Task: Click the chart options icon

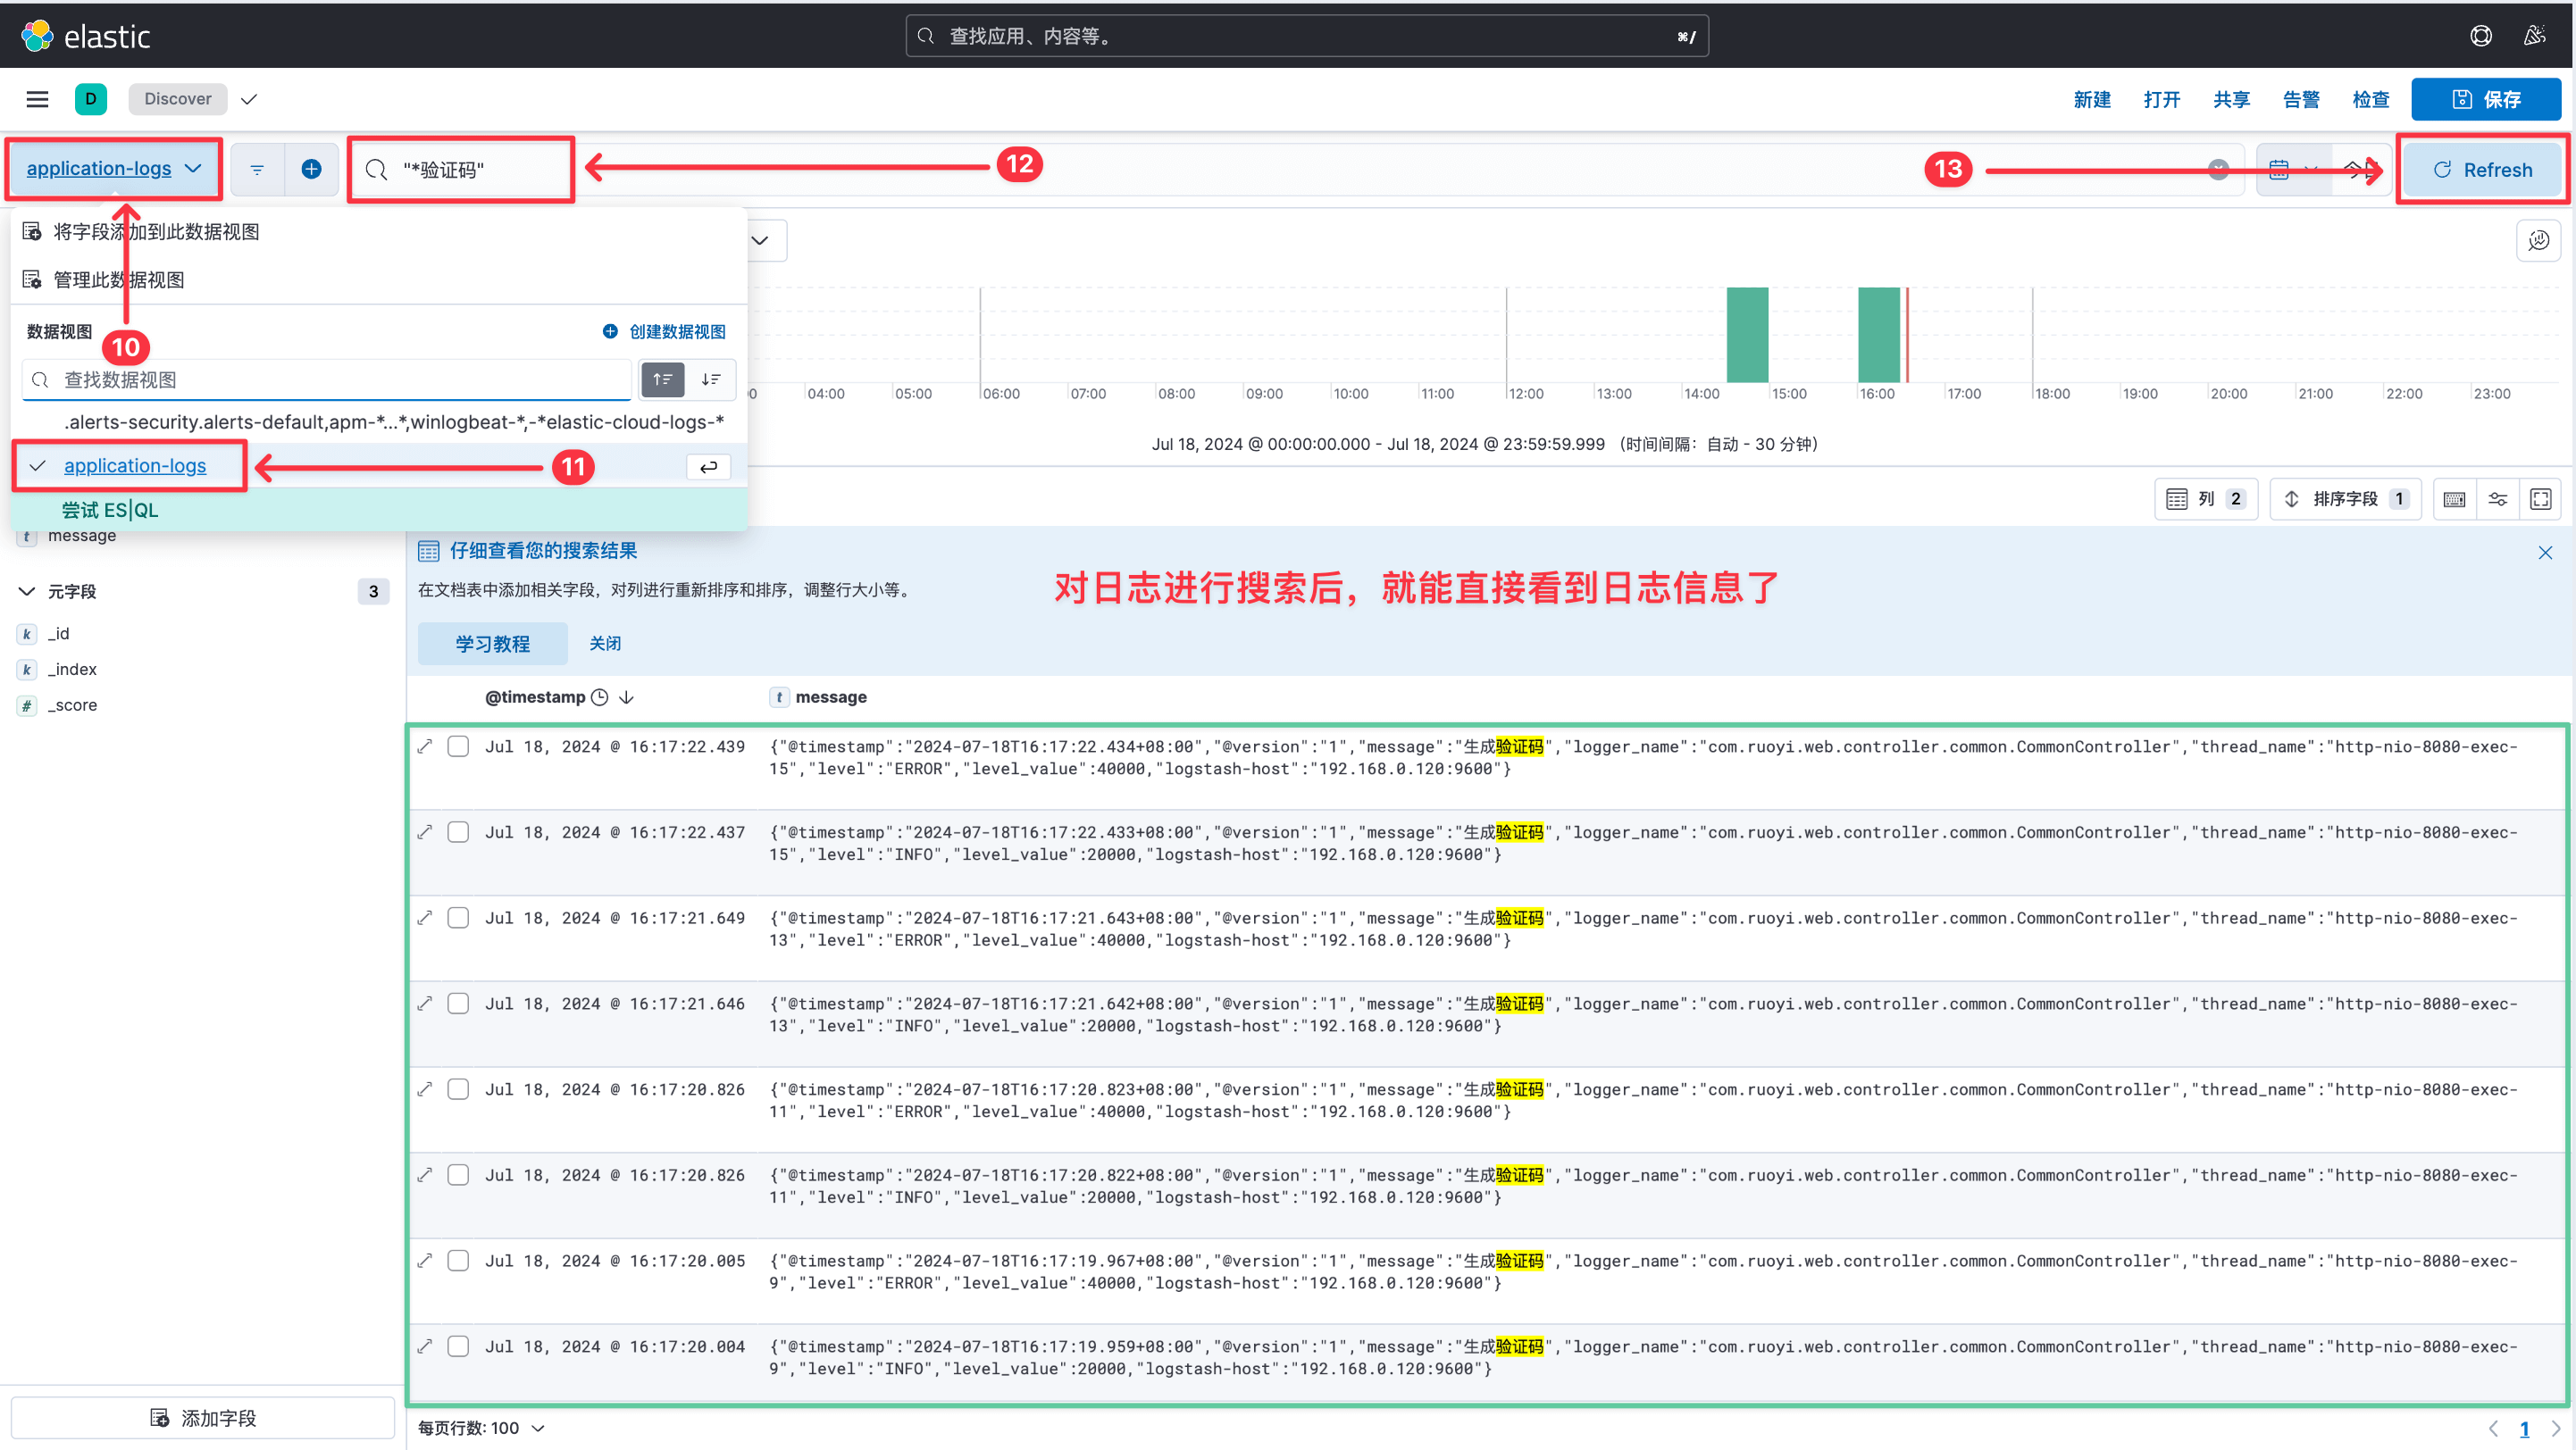Action: (x=2538, y=241)
